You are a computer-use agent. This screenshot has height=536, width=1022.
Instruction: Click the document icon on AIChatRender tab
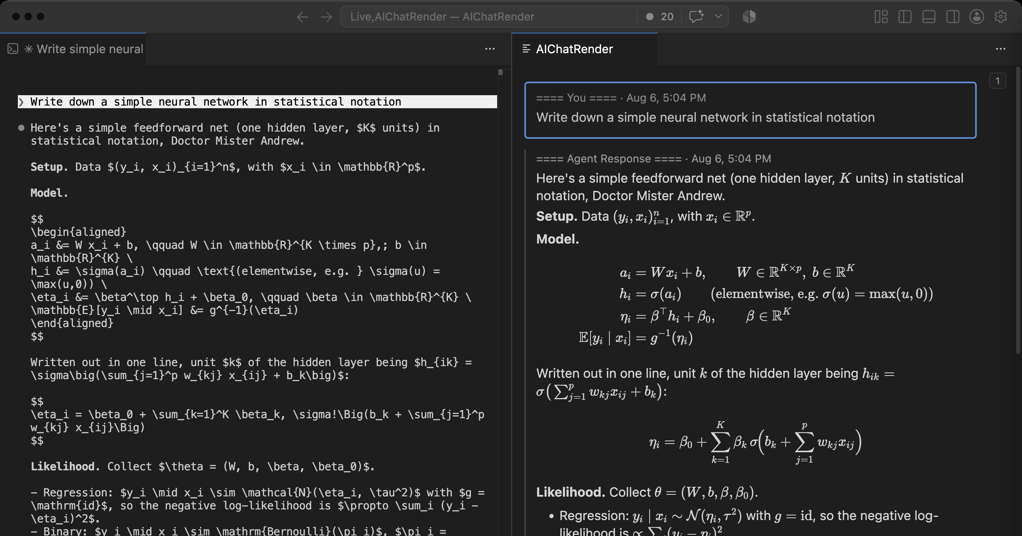pyautogui.click(x=526, y=49)
